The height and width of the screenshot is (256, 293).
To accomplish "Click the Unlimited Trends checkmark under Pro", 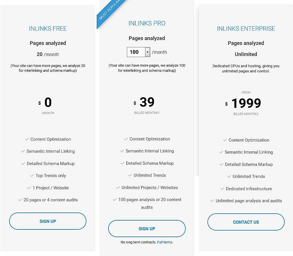I will pos(130,175).
